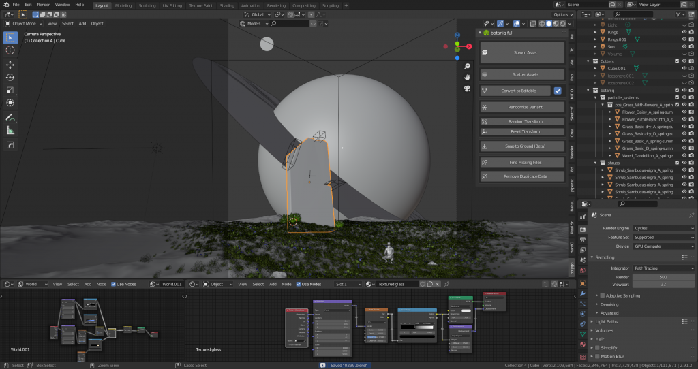Collapse the shrubs collection

click(x=596, y=163)
